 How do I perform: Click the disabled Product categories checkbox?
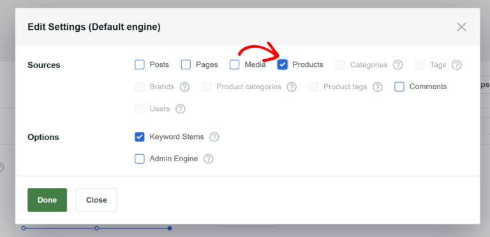pos(206,87)
